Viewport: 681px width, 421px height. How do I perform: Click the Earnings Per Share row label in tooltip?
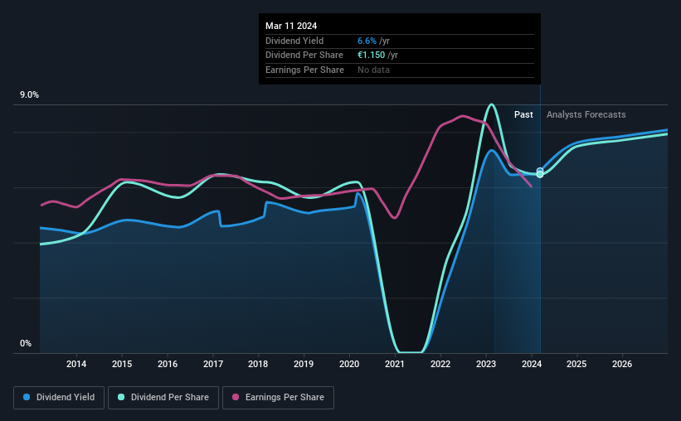point(304,70)
